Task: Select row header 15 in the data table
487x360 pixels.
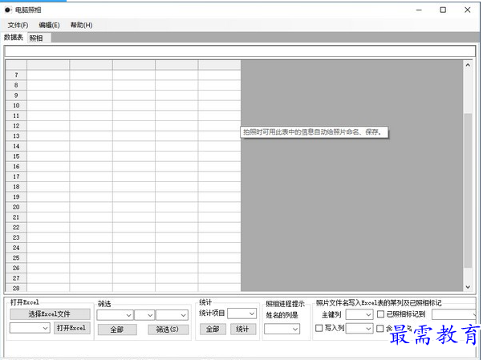Action: (16, 156)
